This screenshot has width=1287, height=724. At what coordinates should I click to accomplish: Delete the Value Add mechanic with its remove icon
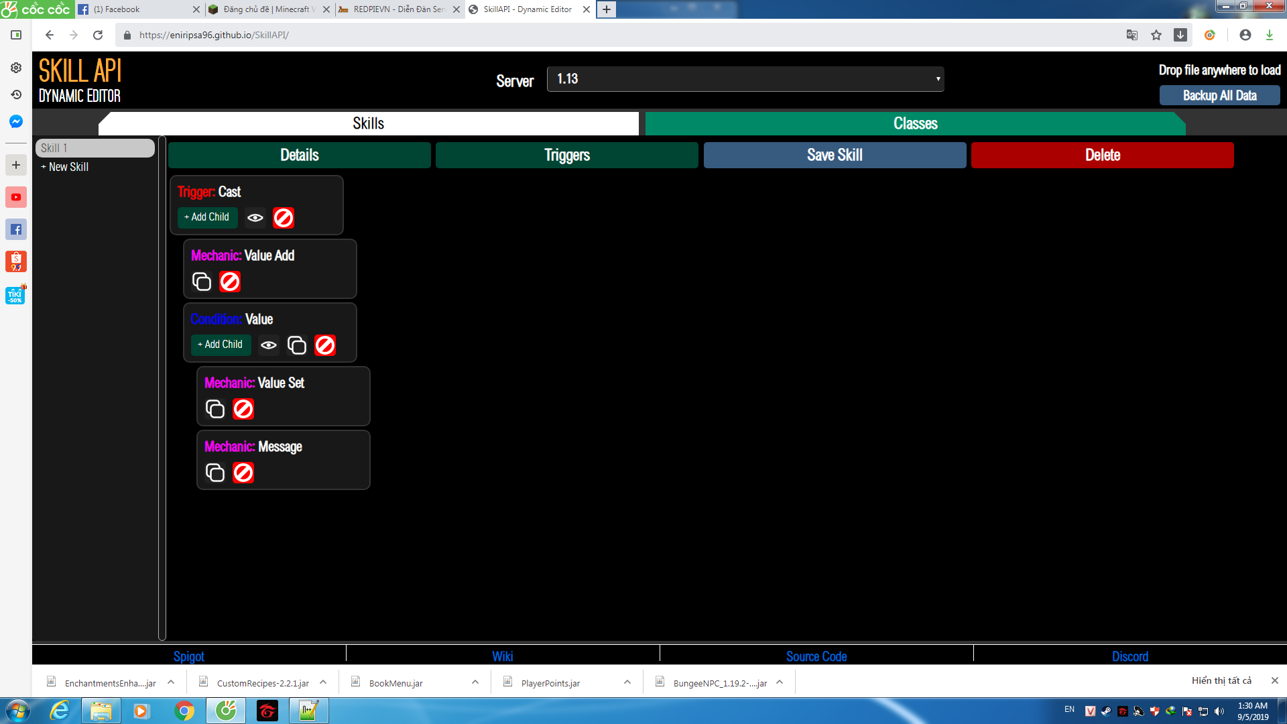pos(230,282)
